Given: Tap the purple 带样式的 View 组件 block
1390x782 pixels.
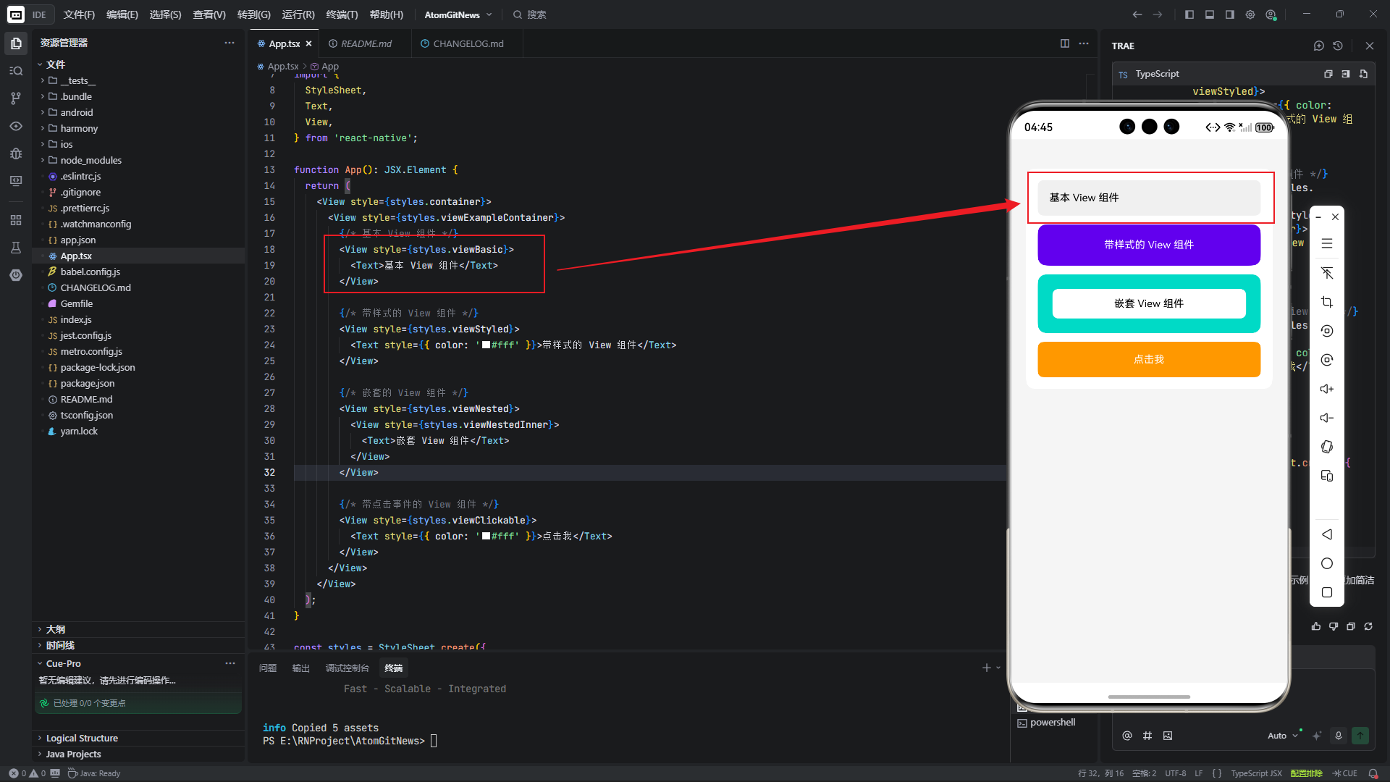Looking at the screenshot, I should 1148,245.
